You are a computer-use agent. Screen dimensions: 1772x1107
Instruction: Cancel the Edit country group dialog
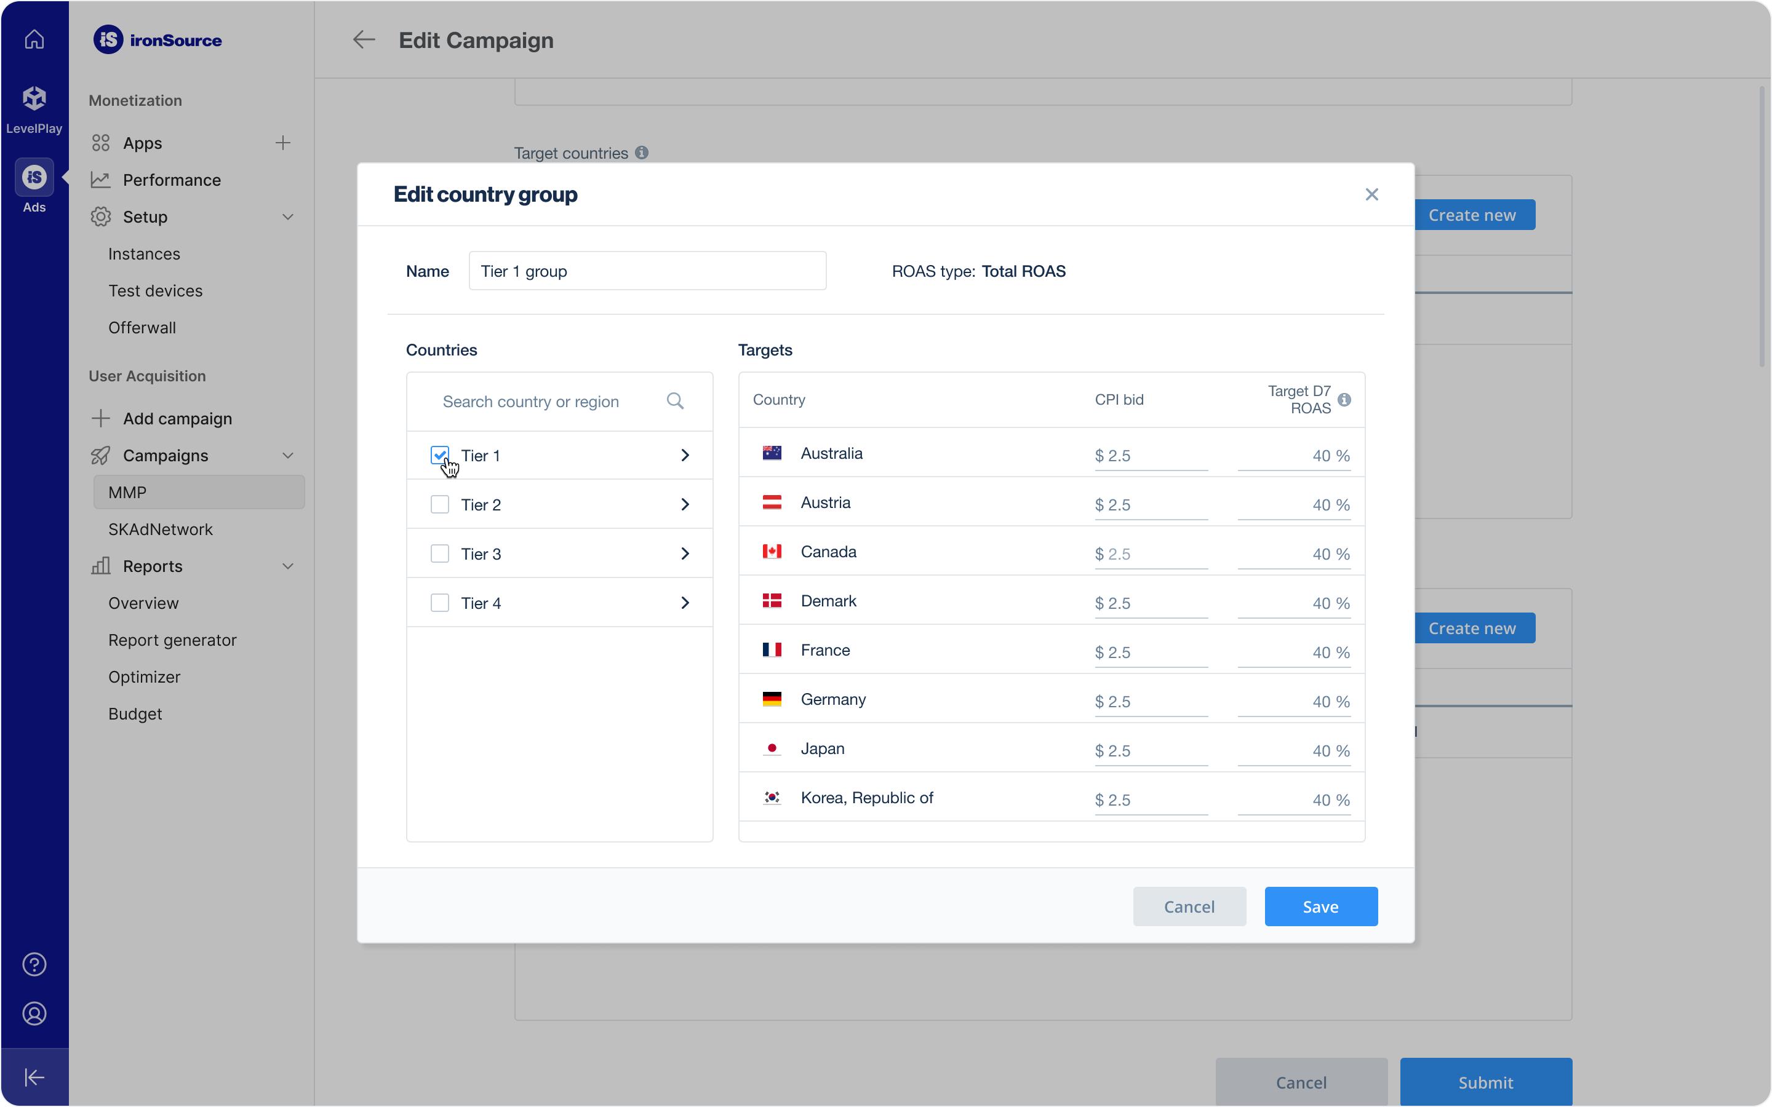click(1189, 907)
